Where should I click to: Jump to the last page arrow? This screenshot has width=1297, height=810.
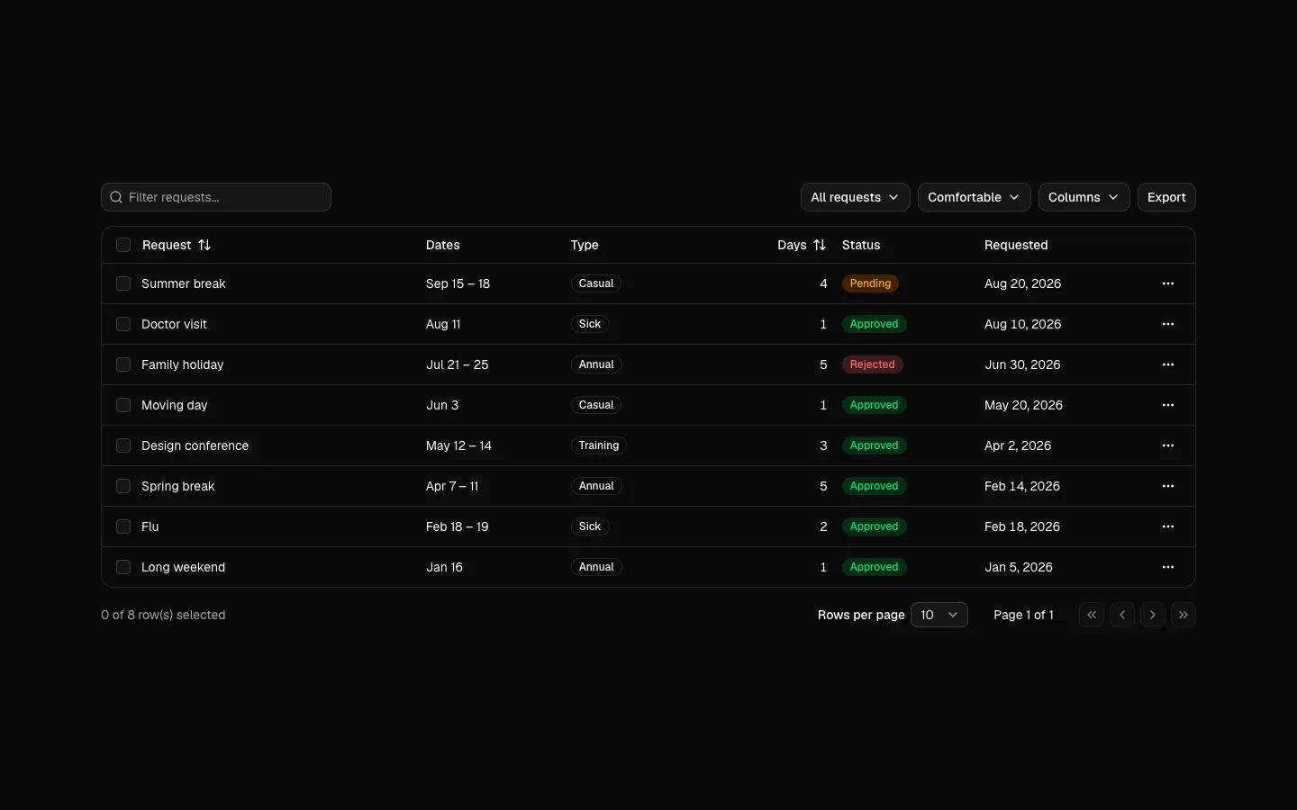tap(1184, 615)
